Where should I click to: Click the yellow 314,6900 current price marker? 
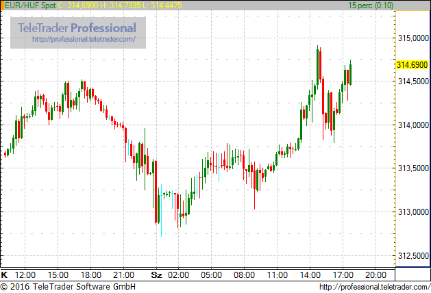412,65
